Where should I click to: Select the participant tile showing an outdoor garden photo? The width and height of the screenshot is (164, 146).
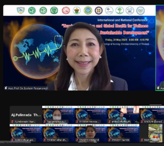(x=152, y=133)
